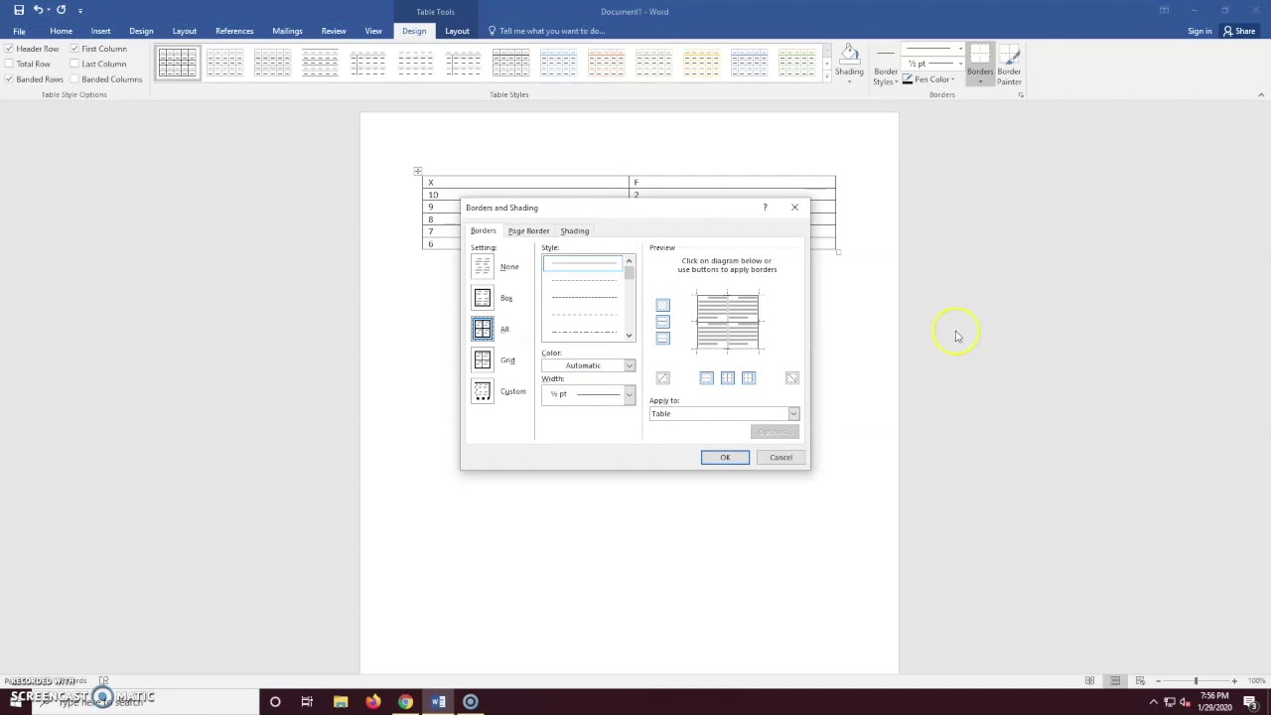Select the None border setting icon
The height and width of the screenshot is (715, 1271).
pyautogui.click(x=482, y=266)
